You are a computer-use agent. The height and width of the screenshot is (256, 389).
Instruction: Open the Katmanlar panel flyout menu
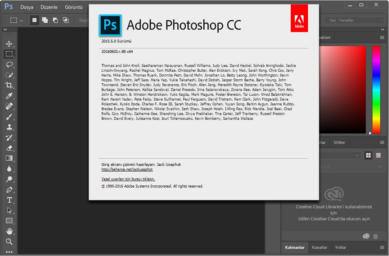coord(382,247)
